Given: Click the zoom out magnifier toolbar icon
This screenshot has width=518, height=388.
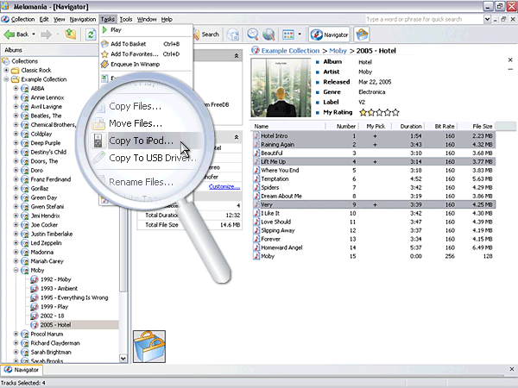Looking at the screenshot, I should click(x=253, y=34).
